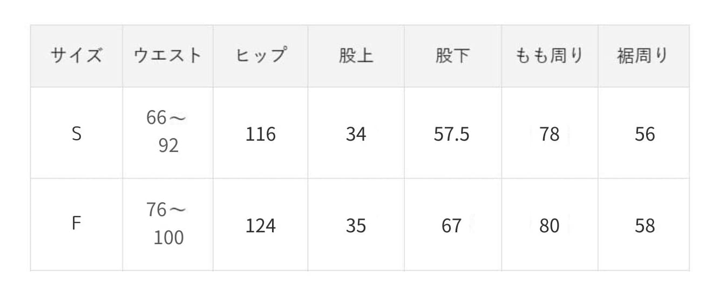Click the サイズ column header
The image size is (719, 290).
coord(76,56)
